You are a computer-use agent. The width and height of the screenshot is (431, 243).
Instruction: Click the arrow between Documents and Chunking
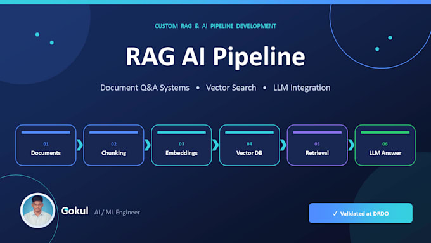click(x=80, y=145)
